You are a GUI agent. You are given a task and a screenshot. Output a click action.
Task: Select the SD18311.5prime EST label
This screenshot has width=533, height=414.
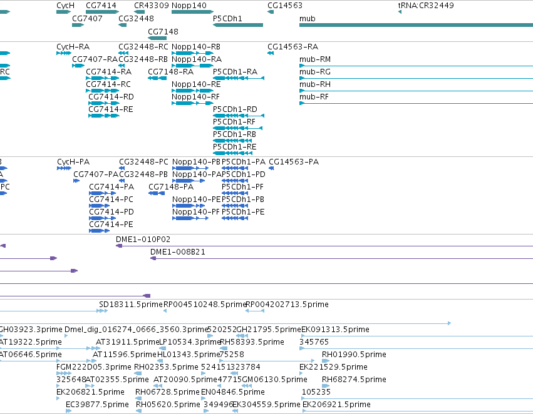click(131, 305)
